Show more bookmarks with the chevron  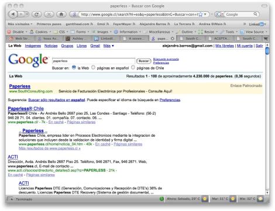tap(245, 24)
